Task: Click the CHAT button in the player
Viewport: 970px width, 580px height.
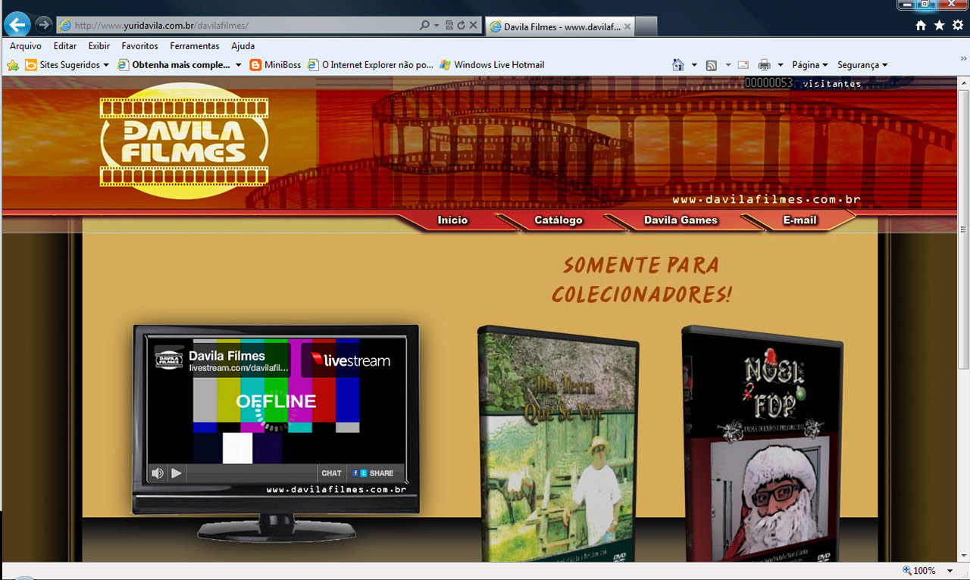Action: pos(332,473)
